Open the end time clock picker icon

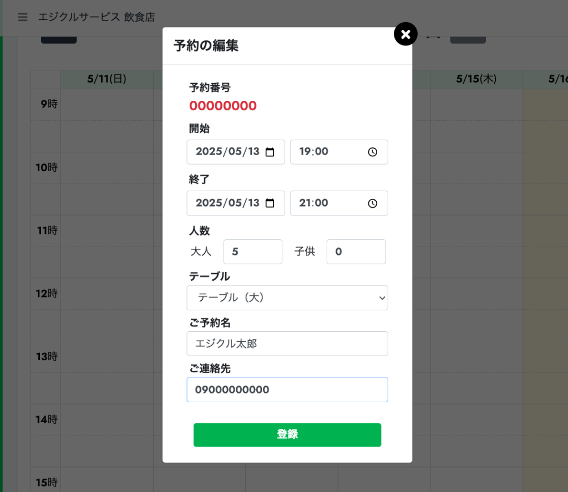(372, 203)
